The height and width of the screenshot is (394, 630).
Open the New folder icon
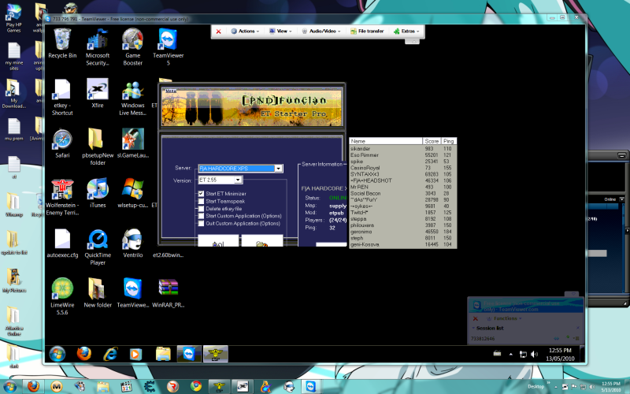pyautogui.click(x=98, y=292)
